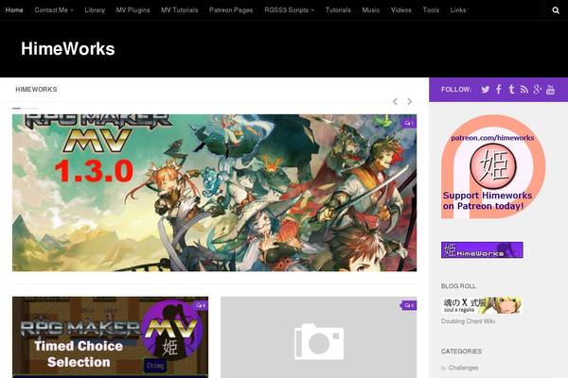Open the RPG Maker MV 1.3.0 featured image
The width and height of the screenshot is (568, 378).
[x=215, y=193]
